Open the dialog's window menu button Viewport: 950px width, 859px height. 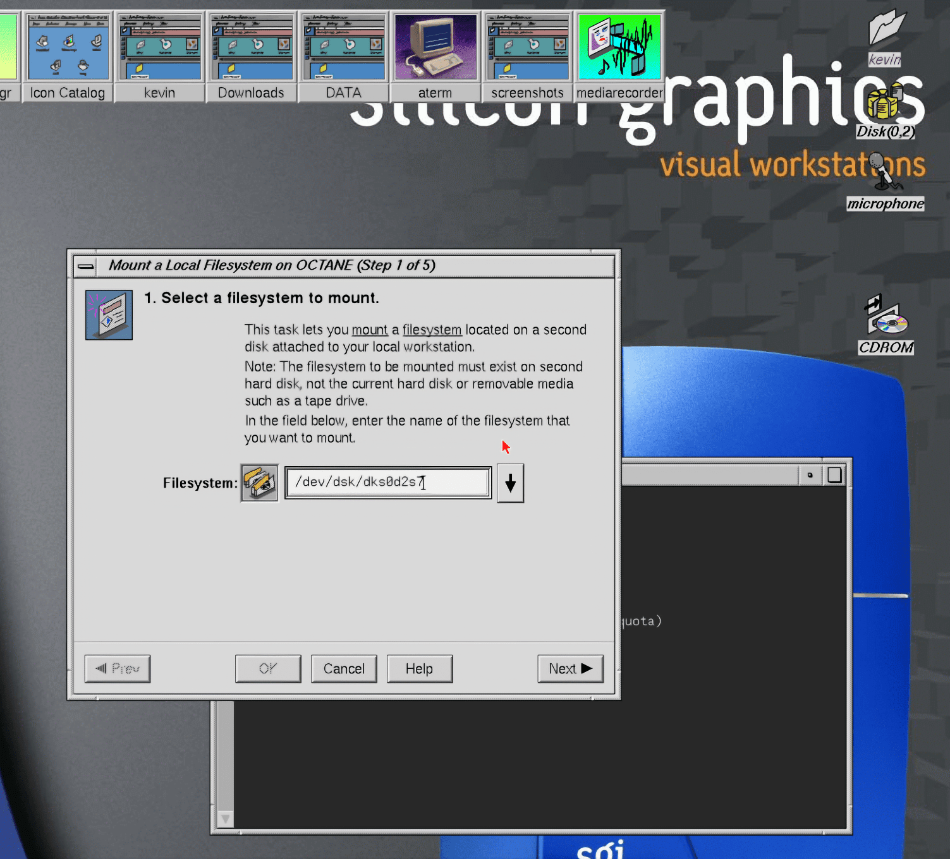[85, 266]
